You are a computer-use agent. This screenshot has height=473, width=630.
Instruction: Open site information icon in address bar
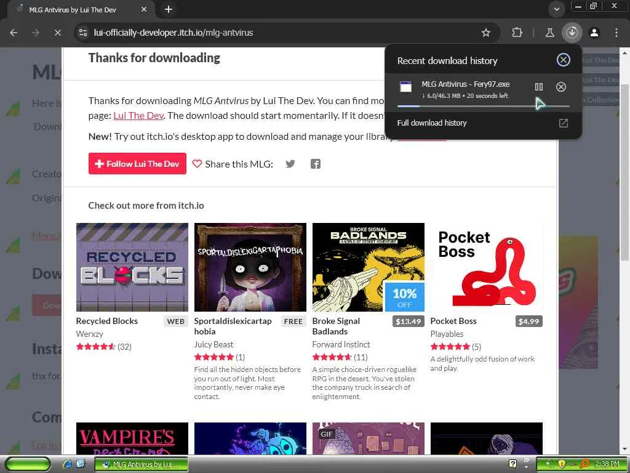click(83, 33)
